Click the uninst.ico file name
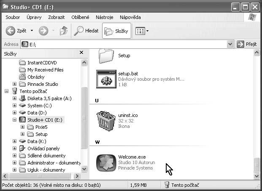Image resolution: width=262 pixels, height=191 pixels. pos(128,115)
